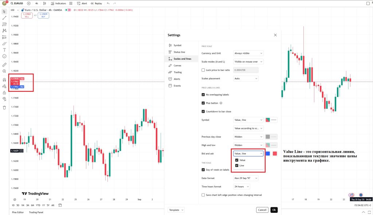Viewport: 373px width, 215px height.
Task: Open the Alerts settings tab
Action: [181, 79]
